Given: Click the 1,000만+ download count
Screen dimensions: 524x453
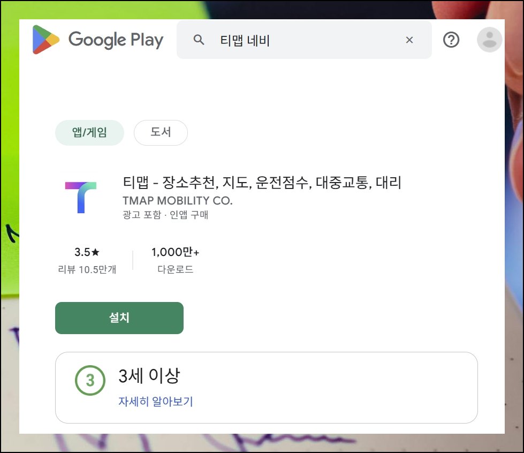Looking at the screenshot, I should (x=175, y=252).
